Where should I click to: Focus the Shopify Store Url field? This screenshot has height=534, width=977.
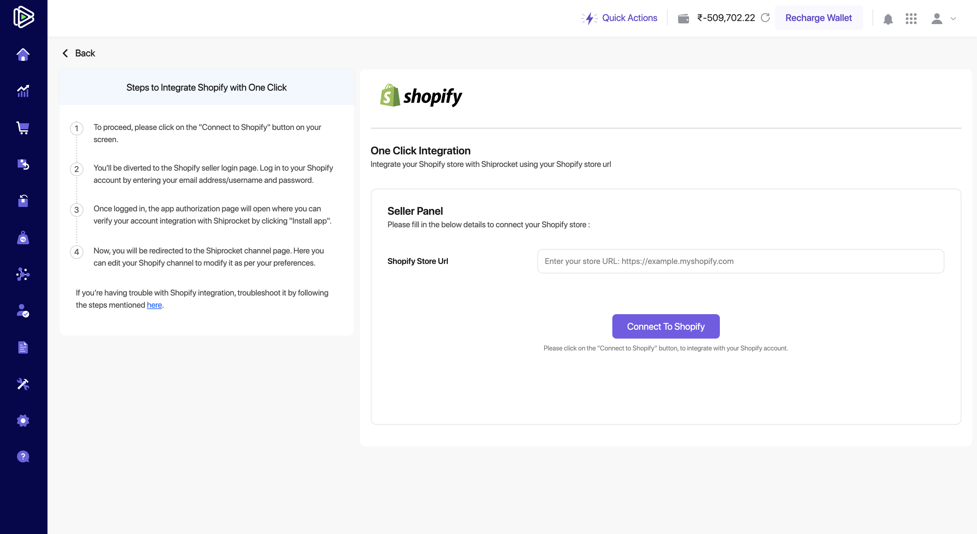[740, 261]
